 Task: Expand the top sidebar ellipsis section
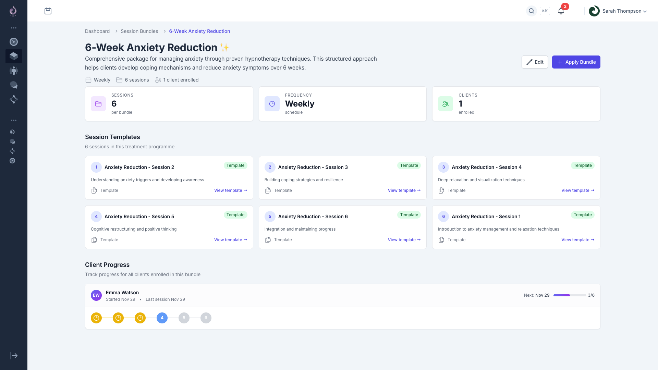[13, 28]
